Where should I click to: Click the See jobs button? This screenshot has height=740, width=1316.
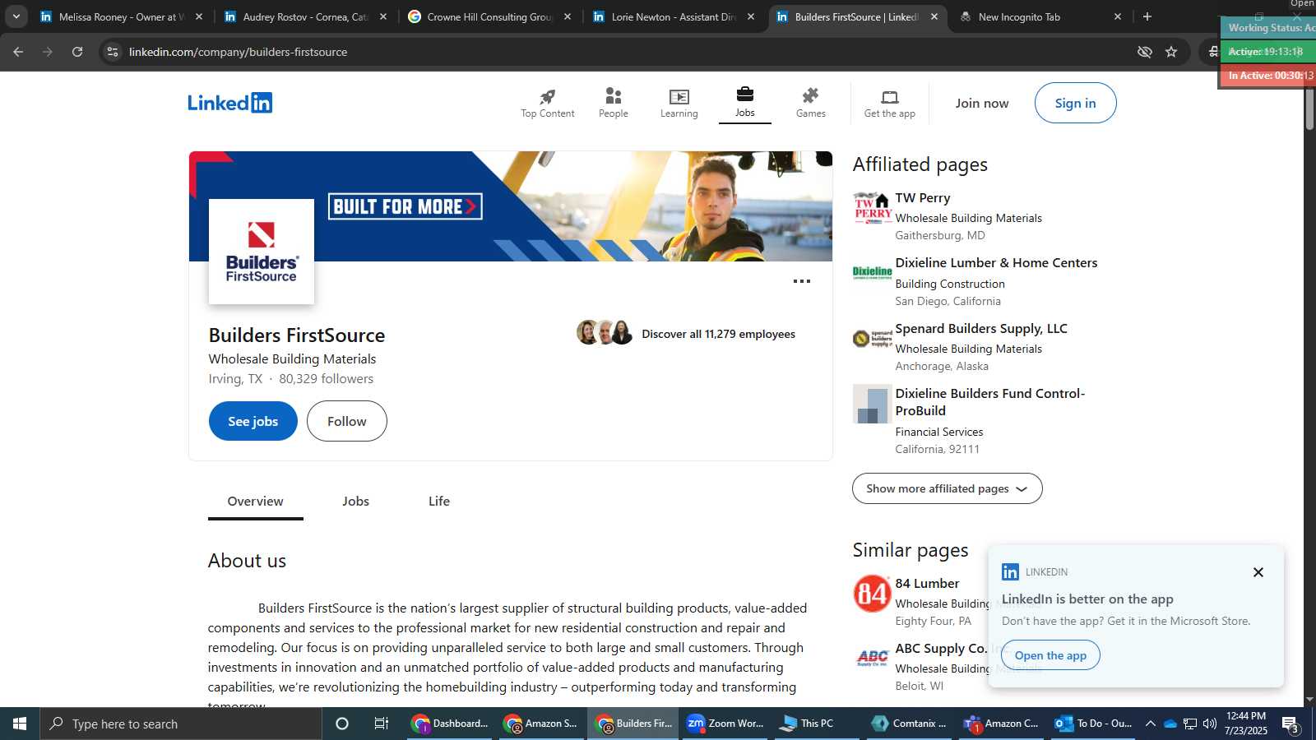point(253,421)
